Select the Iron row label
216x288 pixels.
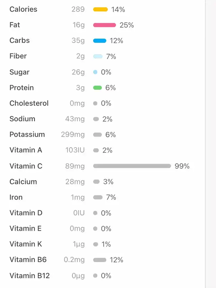click(16, 197)
